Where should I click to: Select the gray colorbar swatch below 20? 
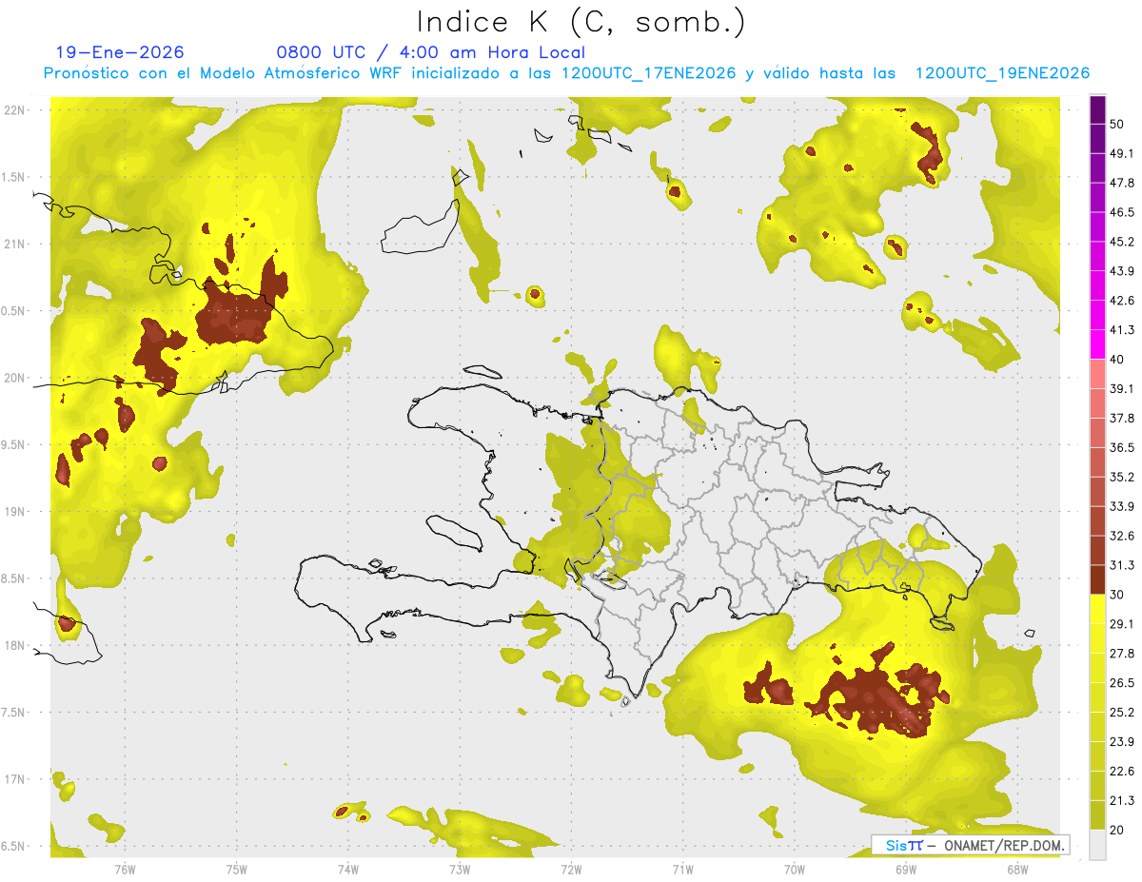tap(1097, 845)
